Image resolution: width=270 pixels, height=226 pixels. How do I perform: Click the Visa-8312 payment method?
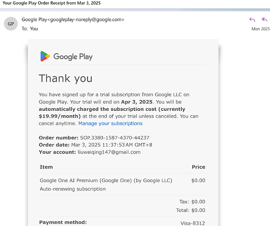pos(193,223)
